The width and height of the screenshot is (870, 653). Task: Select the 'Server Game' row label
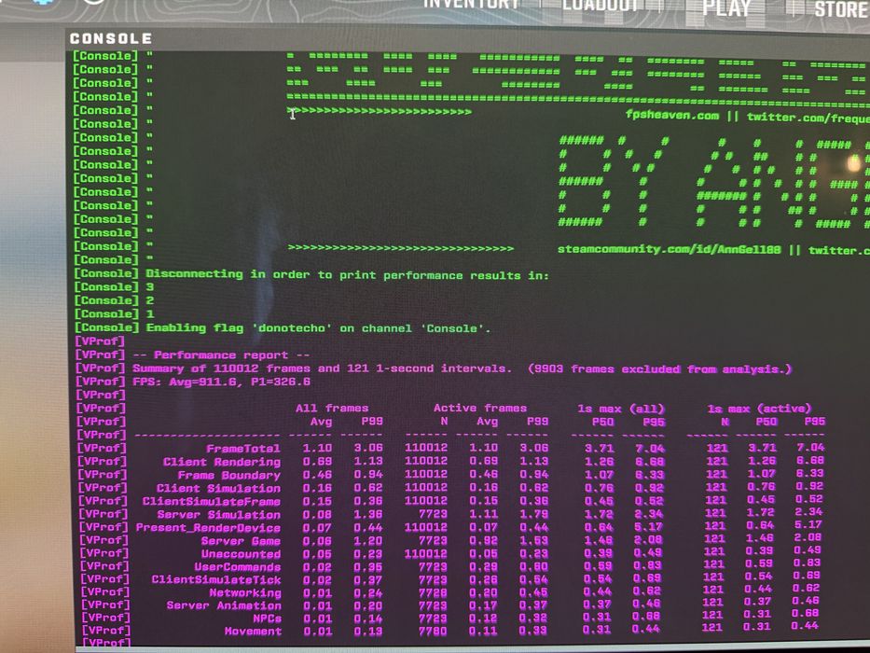pyautogui.click(x=241, y=541)
